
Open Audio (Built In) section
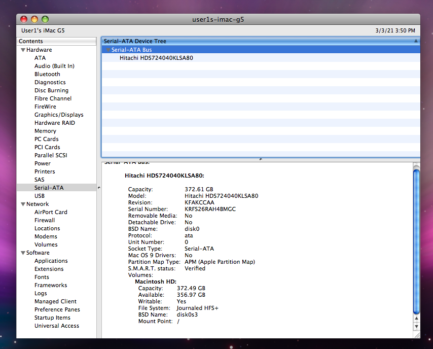pos(54,66)
